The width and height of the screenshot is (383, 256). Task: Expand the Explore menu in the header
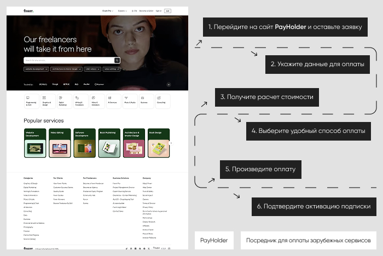pos(123,11)
